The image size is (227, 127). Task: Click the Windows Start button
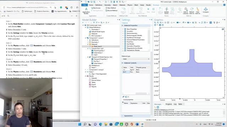[79, 124]
